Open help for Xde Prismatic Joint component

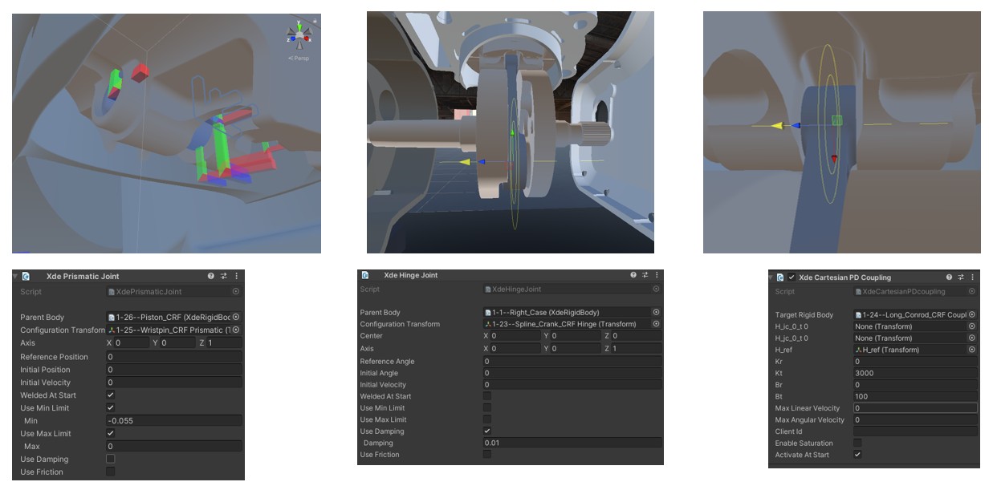(x=211, y=276)
